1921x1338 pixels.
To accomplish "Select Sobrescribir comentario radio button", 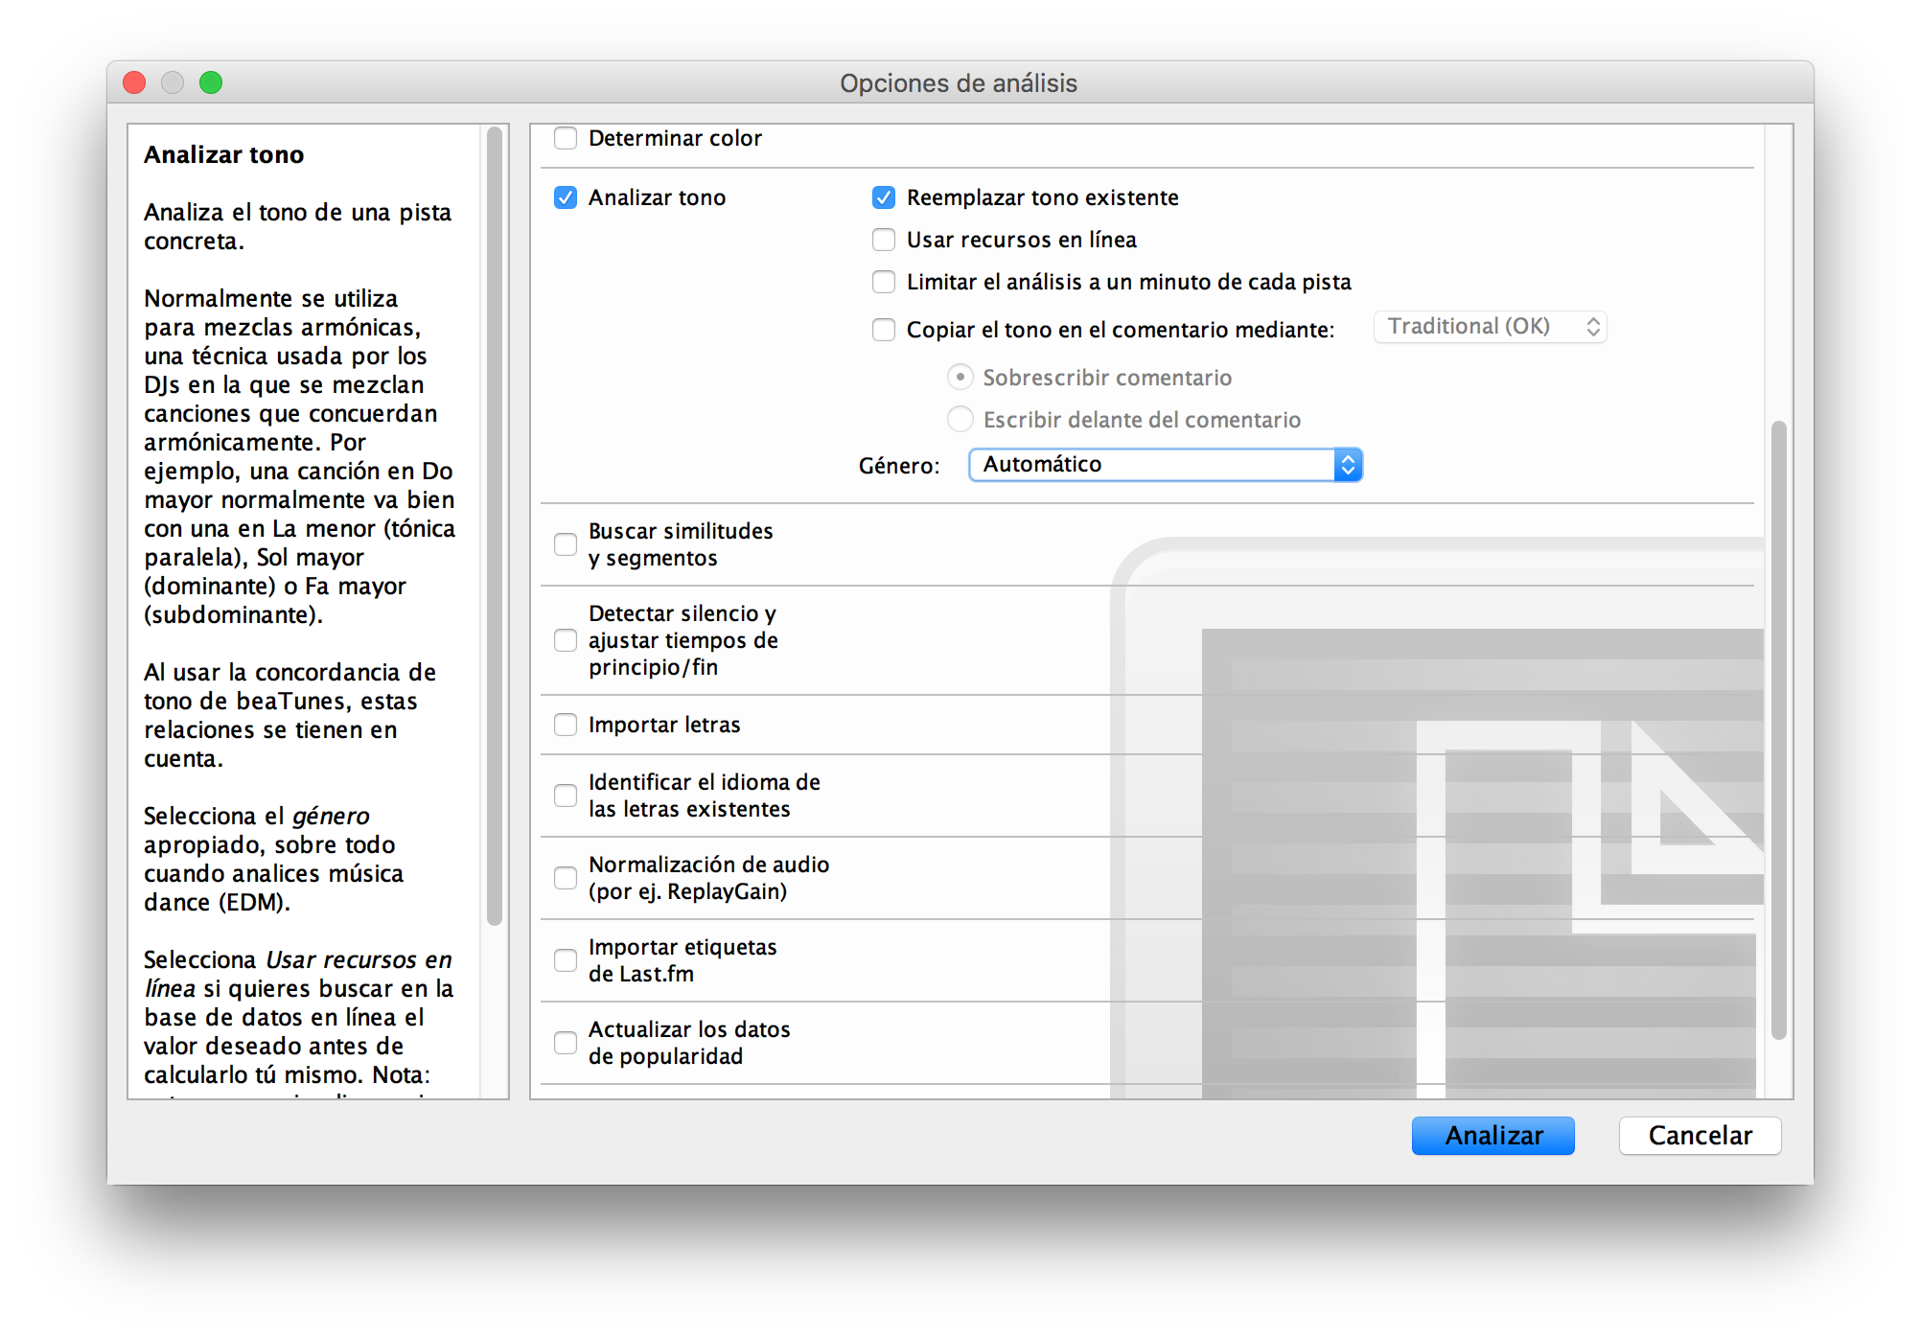I will 960,378.
